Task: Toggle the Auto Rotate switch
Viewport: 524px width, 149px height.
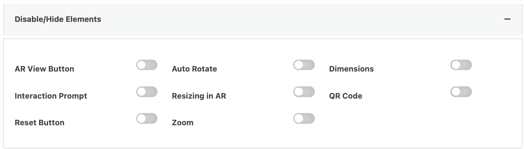Action: [x=304, y=65]
